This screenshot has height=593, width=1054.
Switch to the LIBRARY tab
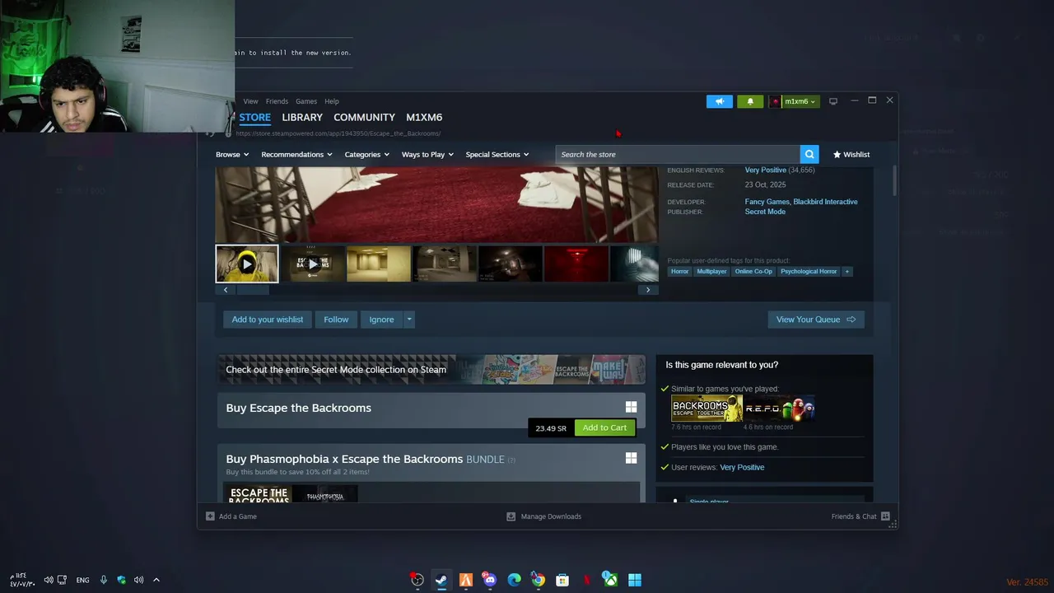[x=302, y=117]
